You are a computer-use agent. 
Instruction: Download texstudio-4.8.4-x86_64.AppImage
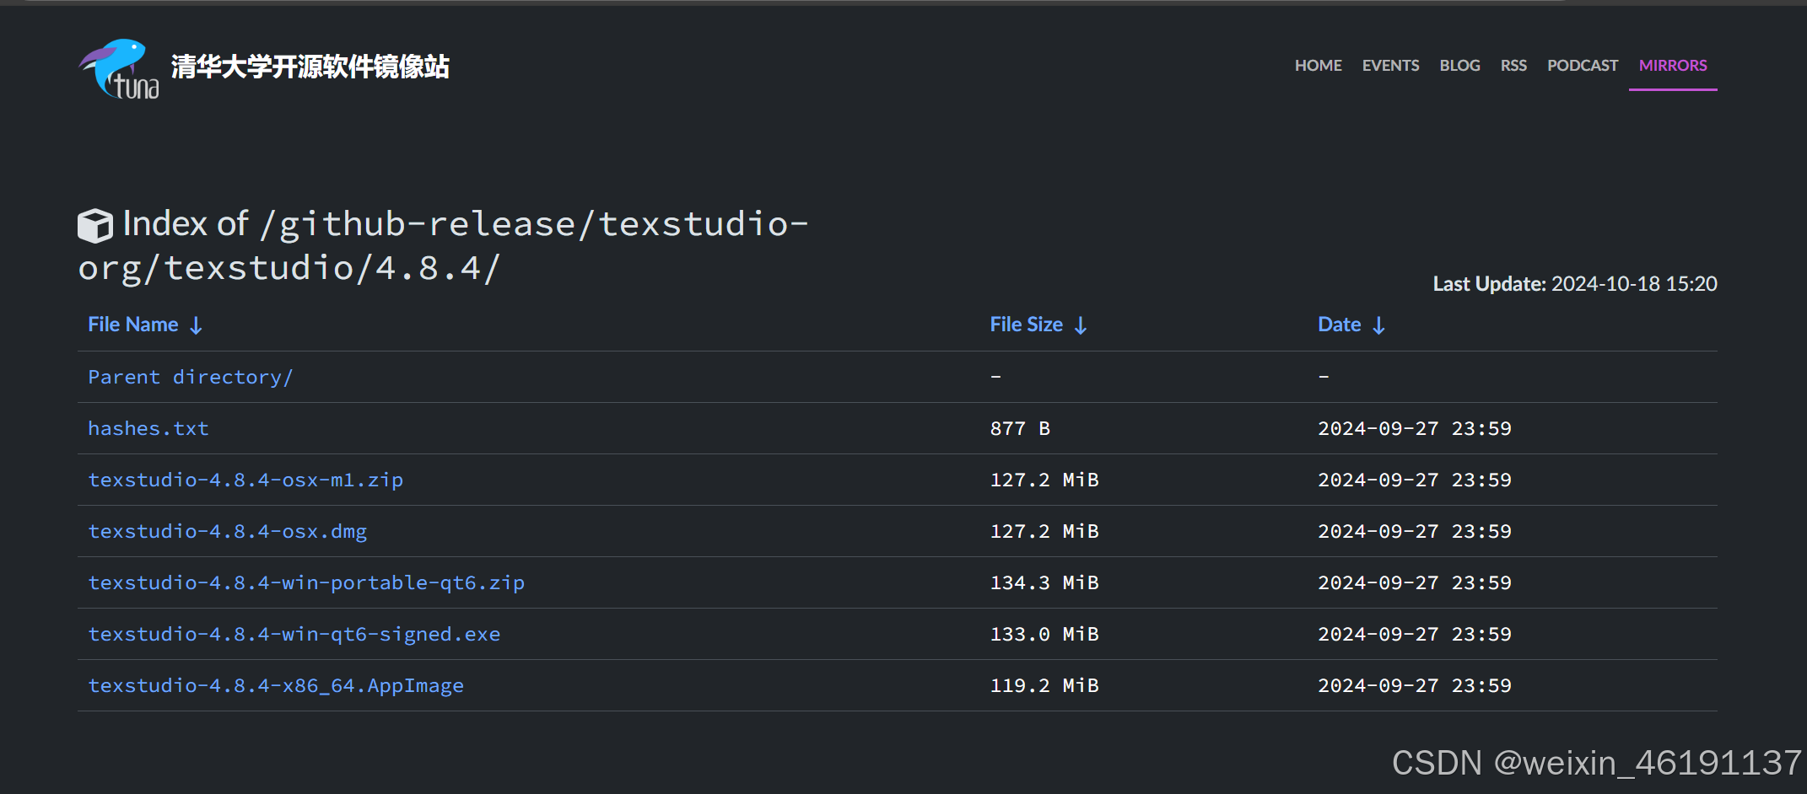click(276, 685)
